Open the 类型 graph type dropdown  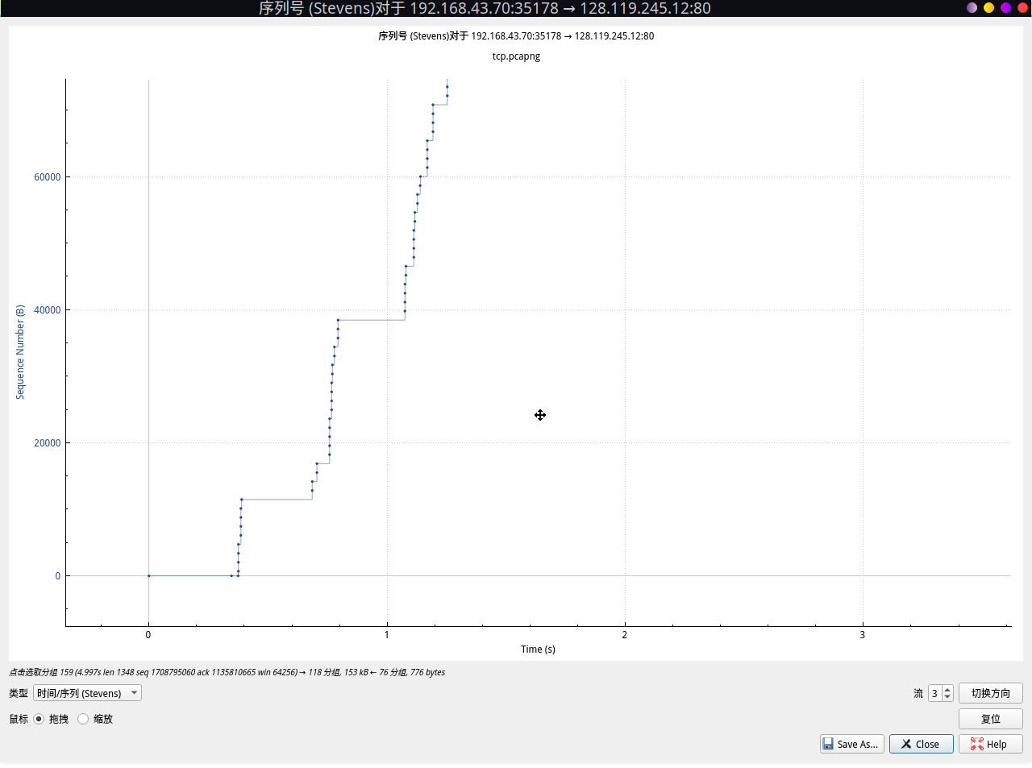coord(87,693)
